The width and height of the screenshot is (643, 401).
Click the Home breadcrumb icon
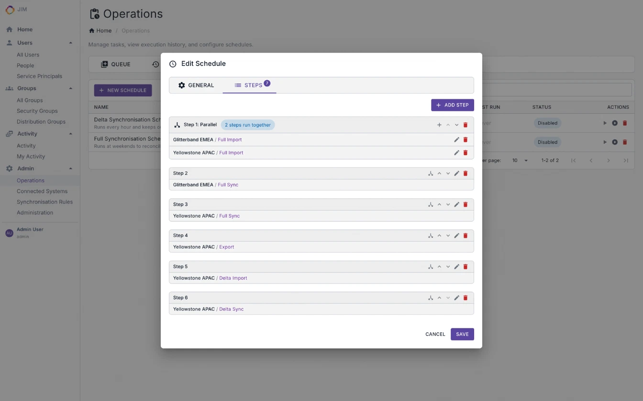point(91,31)
